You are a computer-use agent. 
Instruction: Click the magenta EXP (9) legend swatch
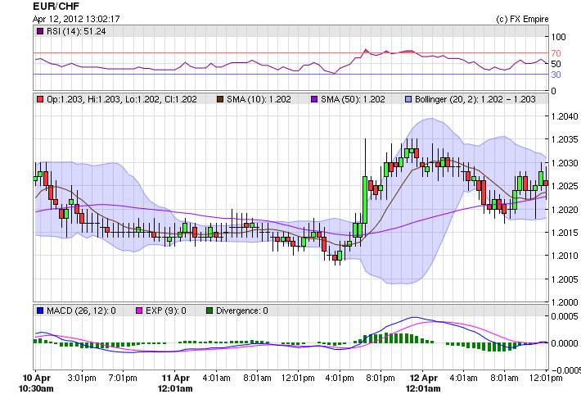click(139, 311)
